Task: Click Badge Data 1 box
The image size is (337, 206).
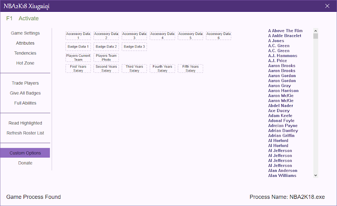Action: 78,47
